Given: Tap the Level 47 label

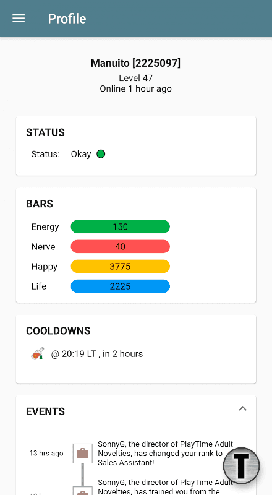Looking at the screenshot, I should tap(135, 78).
